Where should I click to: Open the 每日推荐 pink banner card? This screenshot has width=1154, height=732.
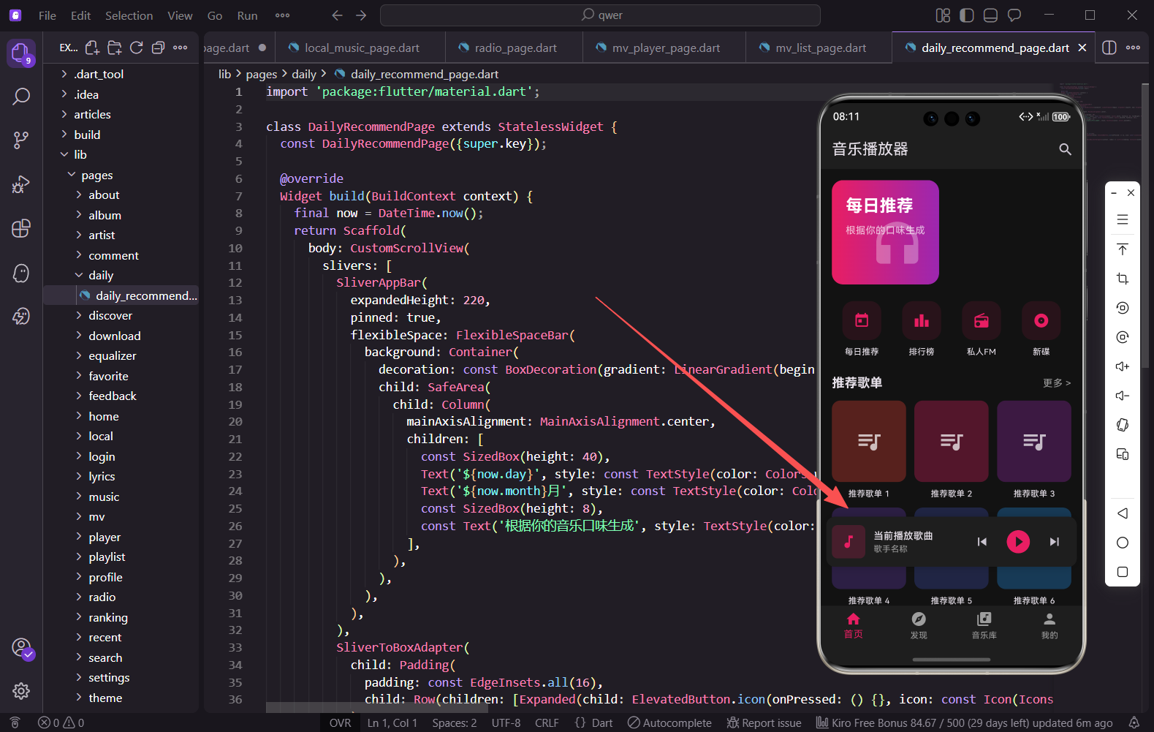pyautogui.click(x=885, y=233)
